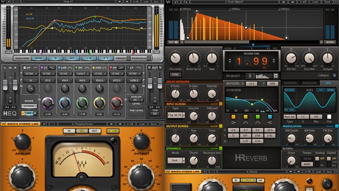Screen dimensions: 339x191
Task: Open the LF band filter type dropdown
Action: (48, 73)
